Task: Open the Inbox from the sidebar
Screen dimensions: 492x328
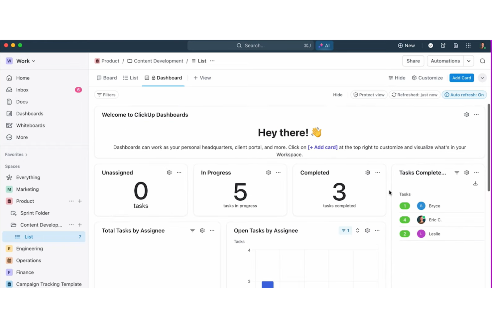Action: click(22, 90)
